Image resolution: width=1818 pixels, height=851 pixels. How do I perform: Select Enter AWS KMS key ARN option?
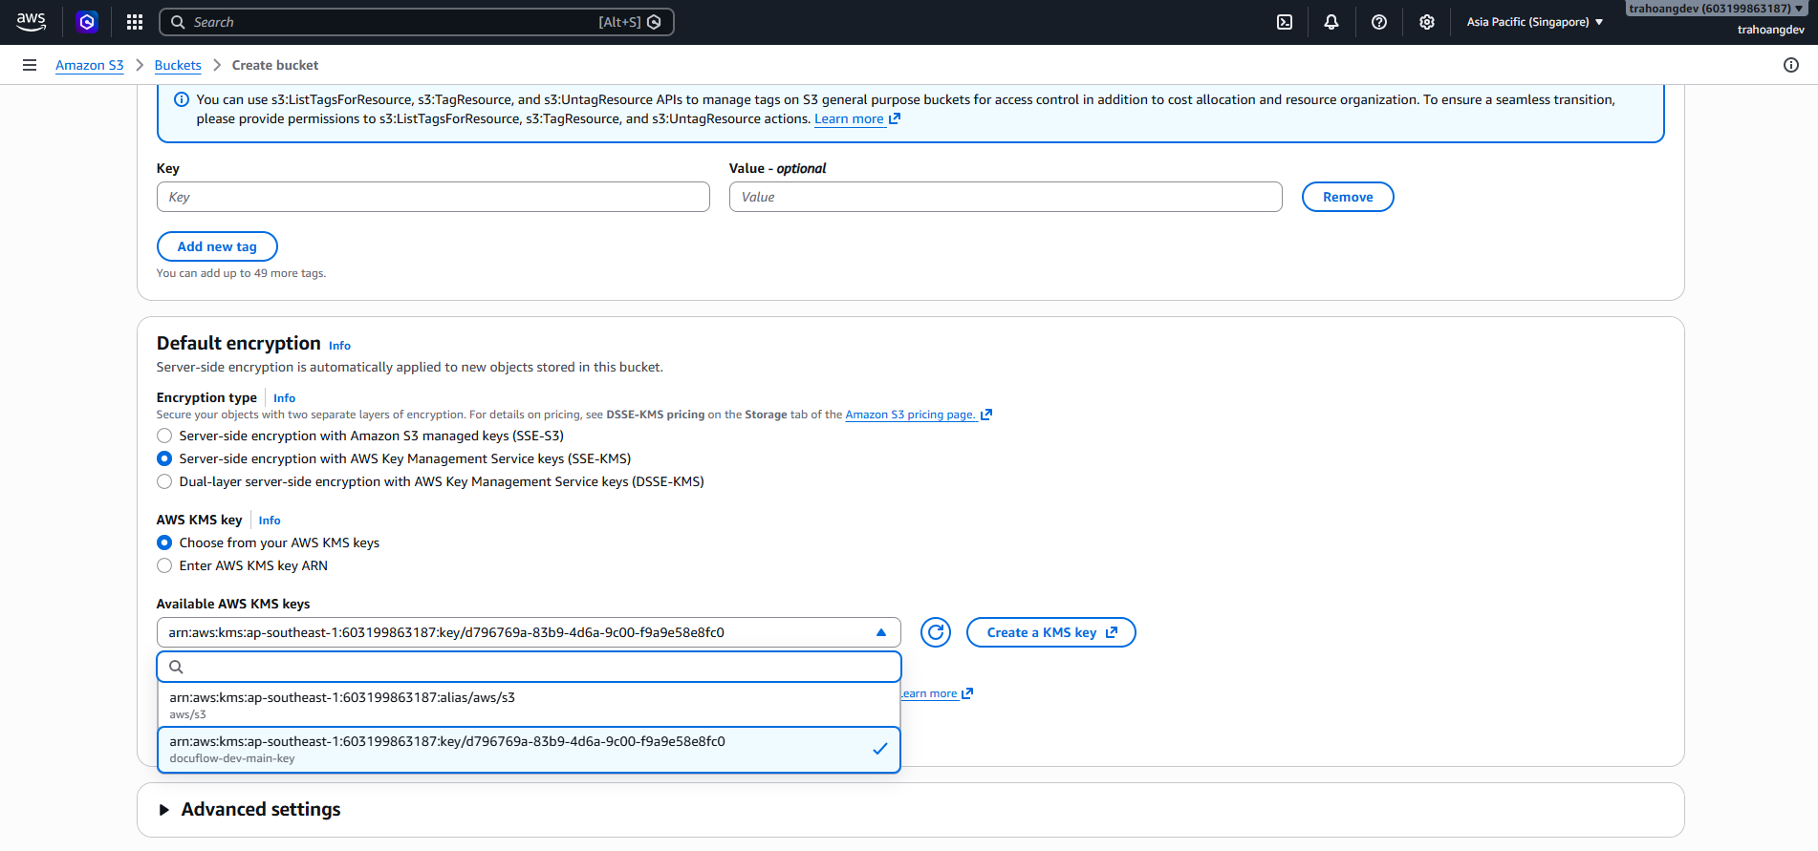(x=164, y=565)
